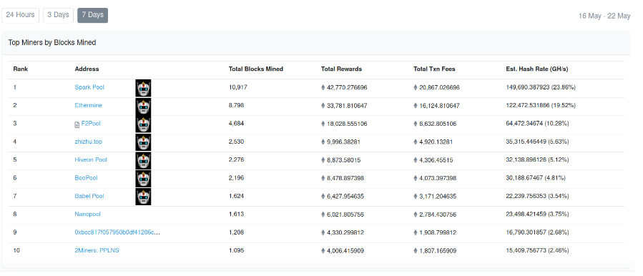This screenshot has height=276, width=643.
Task: Select the 7 Days range button
Action: point(93,15)
